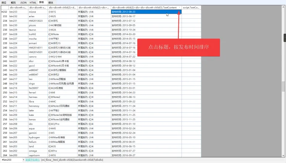Select the highlighted 2012-08-23 date cell
The height and width of the screenshot is (163, 286).
[146, 12]
